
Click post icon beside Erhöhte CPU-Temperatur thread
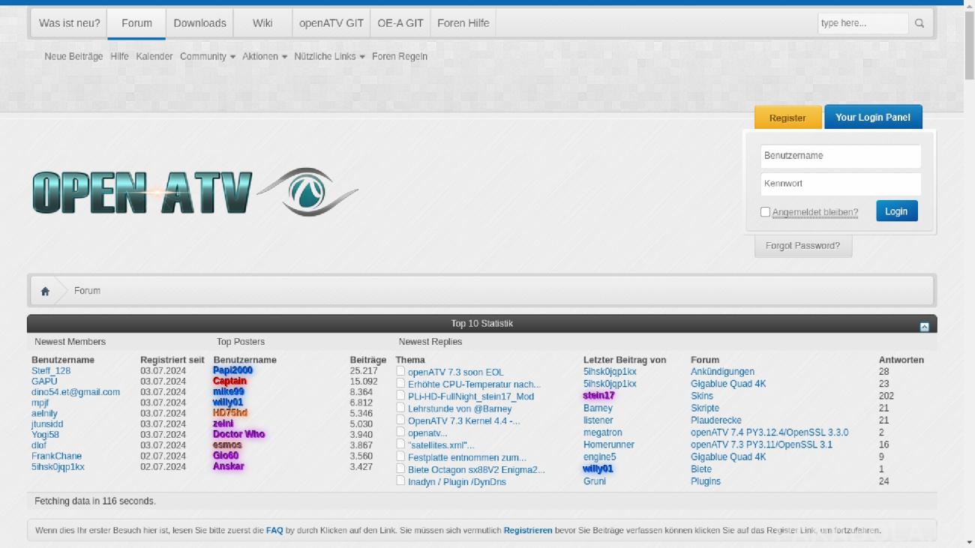[x=400, y=383]
